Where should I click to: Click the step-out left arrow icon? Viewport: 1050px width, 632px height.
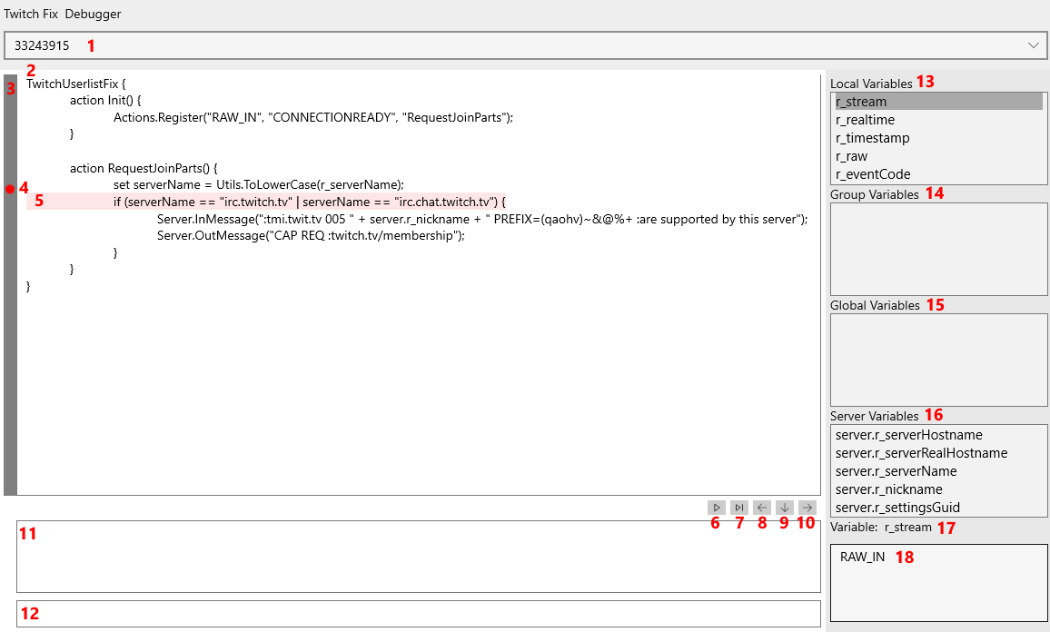(x=761, y=507)
